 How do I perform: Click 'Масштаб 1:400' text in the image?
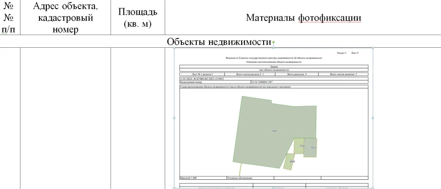coord(189,178)
